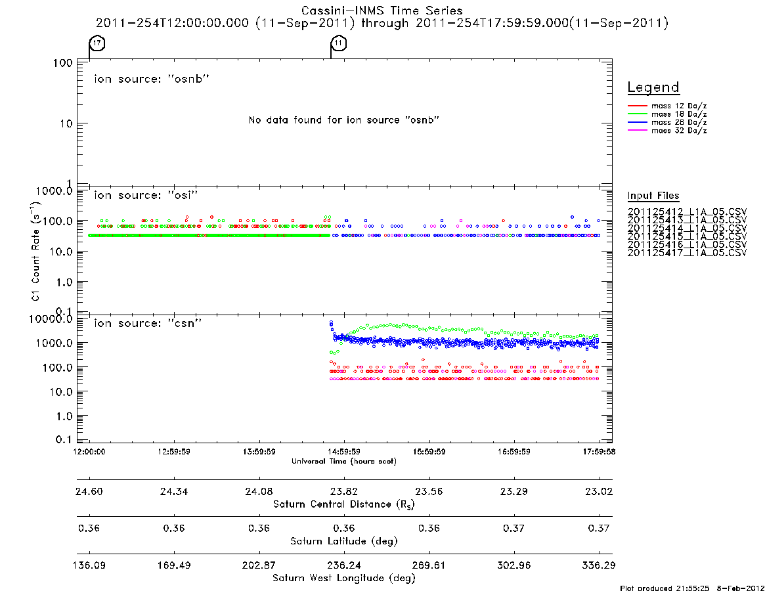
Task: Click the 336.29 longitude value
Action: (x=599, y=565)
